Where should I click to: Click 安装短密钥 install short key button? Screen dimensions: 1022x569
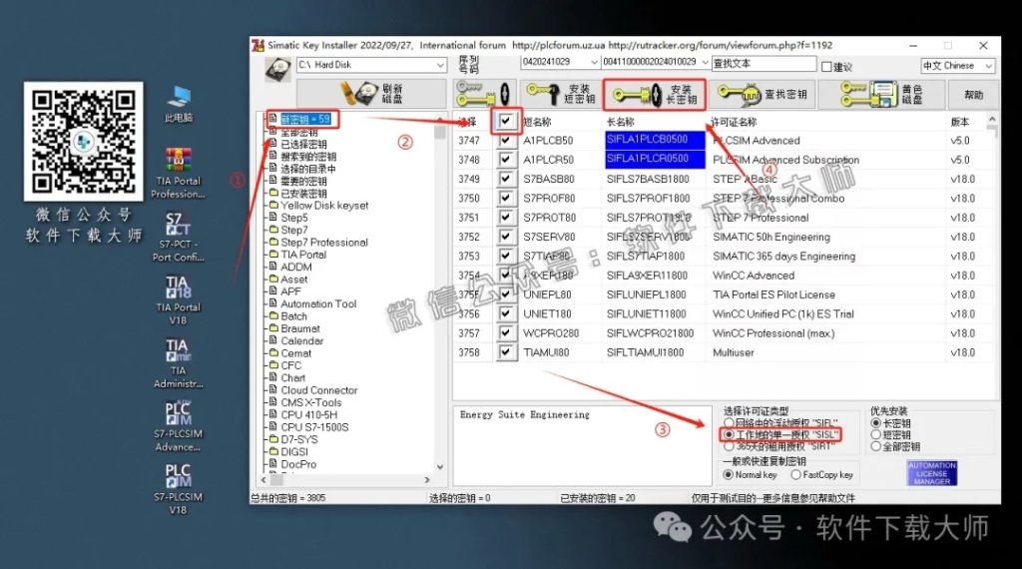[x=561, y=94]
